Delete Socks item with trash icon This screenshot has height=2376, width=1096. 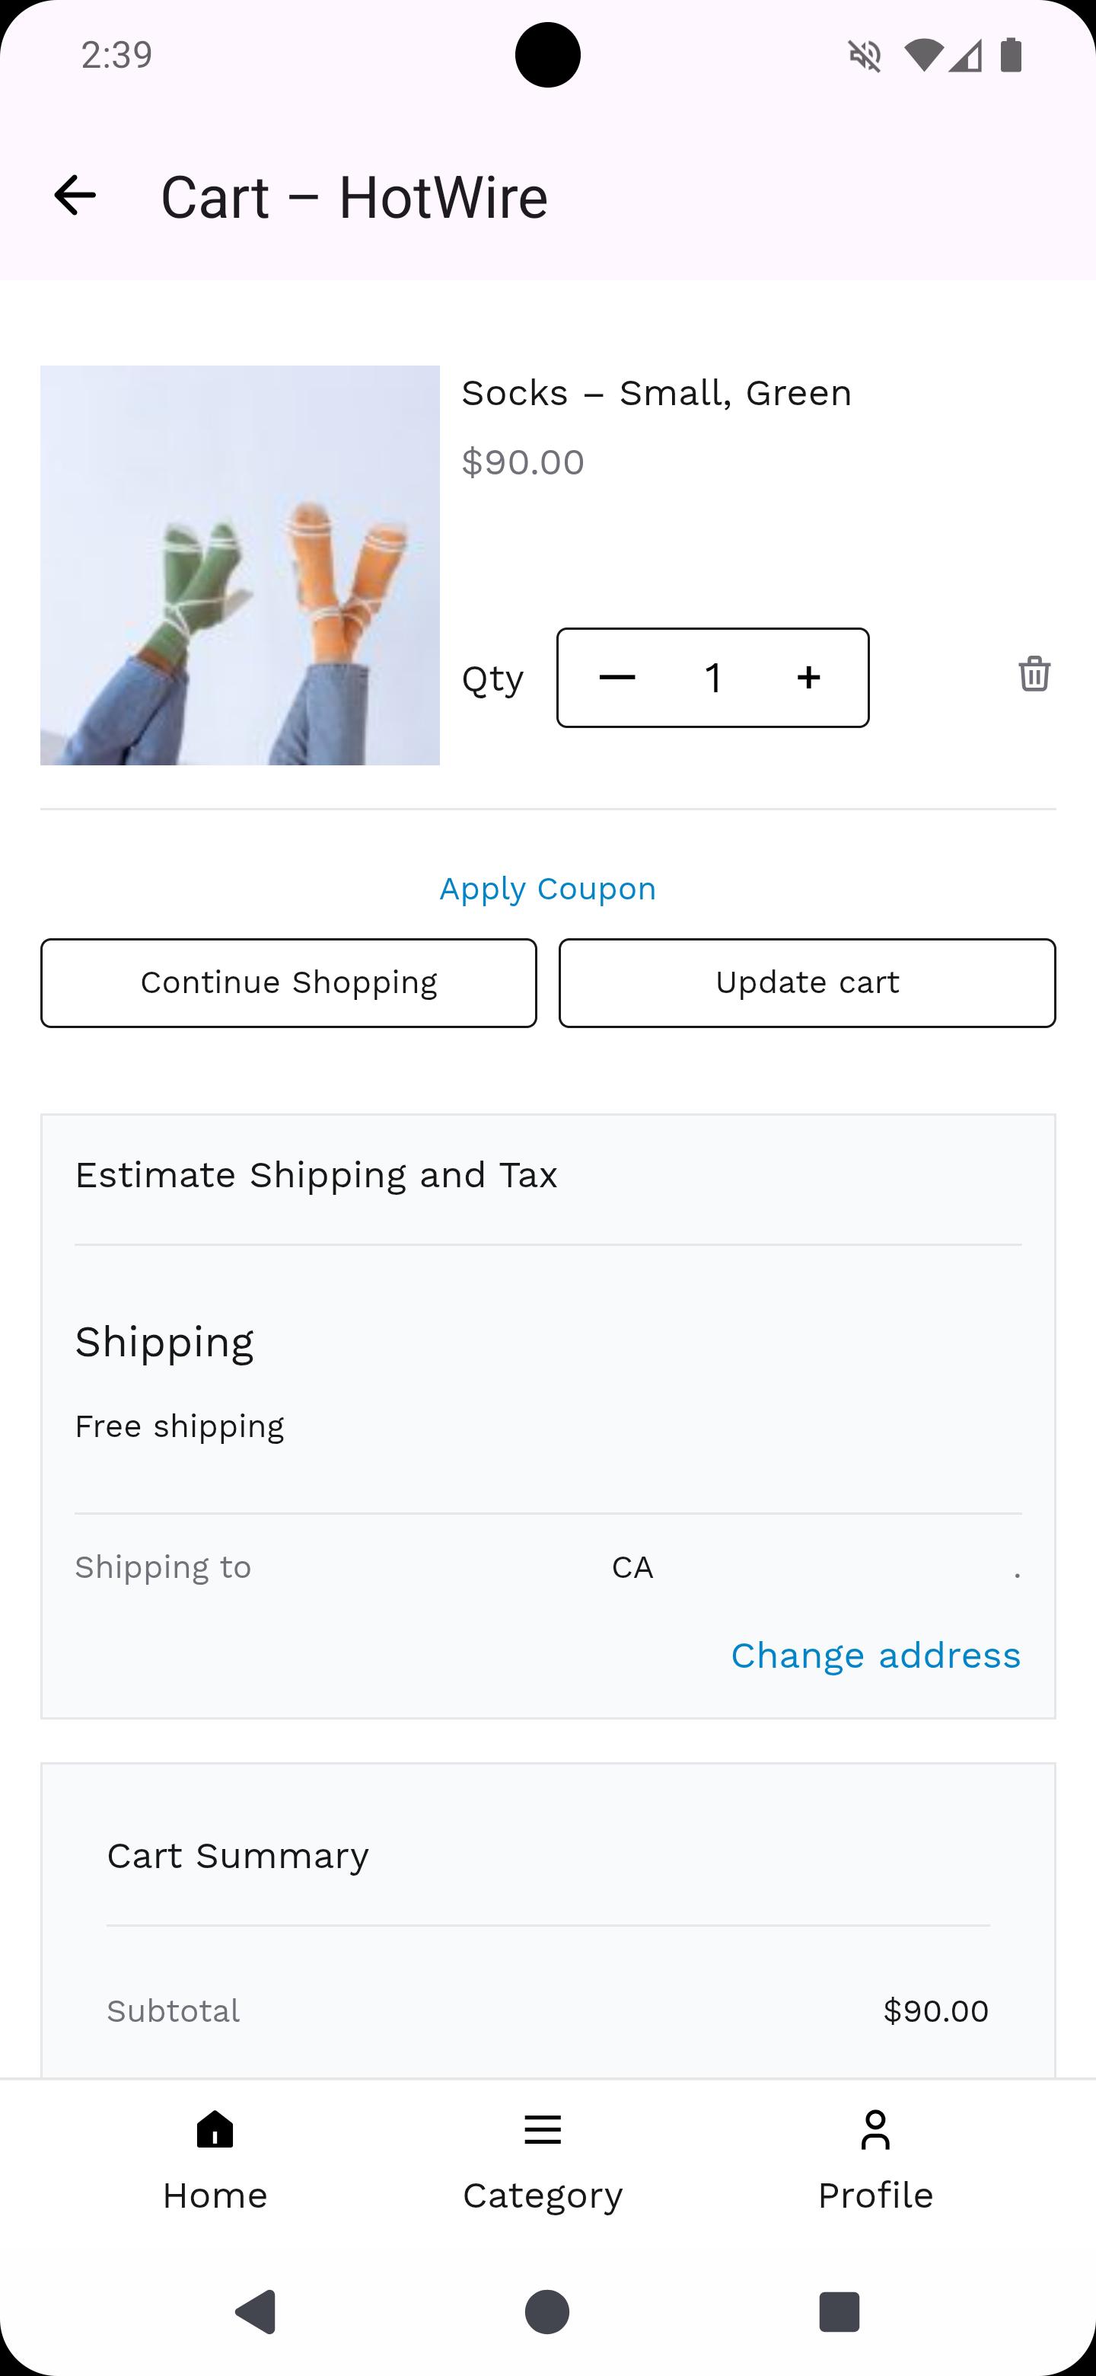[x=1034, y=673]
